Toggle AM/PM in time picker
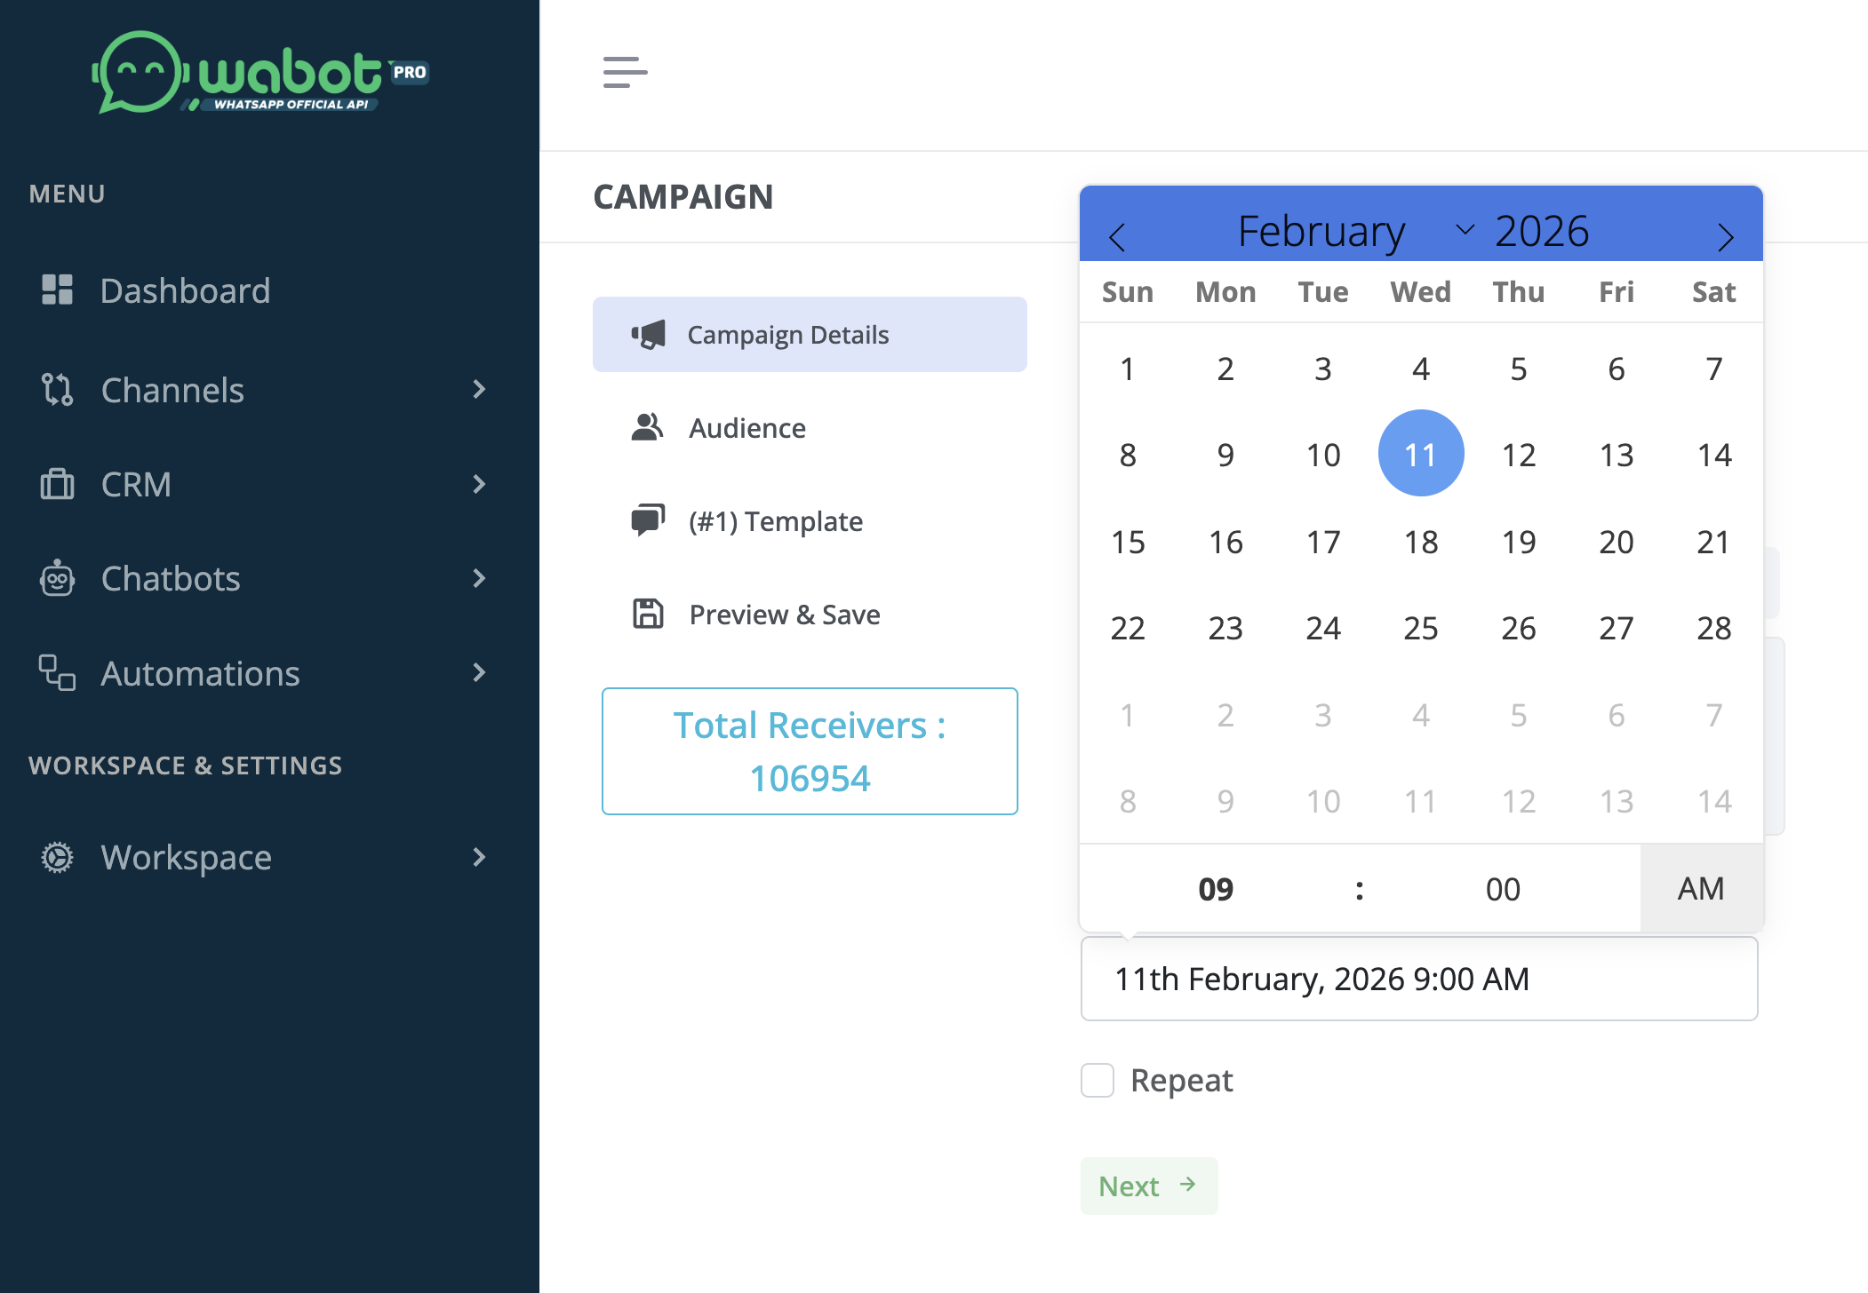Viewport: 1868px width, 1293px height. [x=1701, y=889]
